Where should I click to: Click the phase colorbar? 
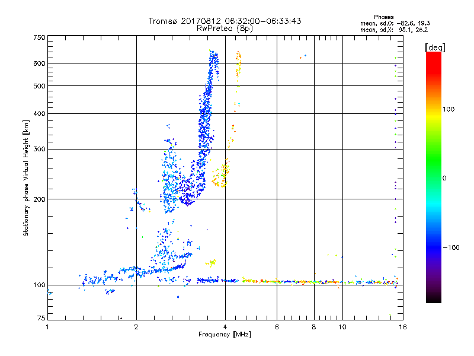pos(434,177)
